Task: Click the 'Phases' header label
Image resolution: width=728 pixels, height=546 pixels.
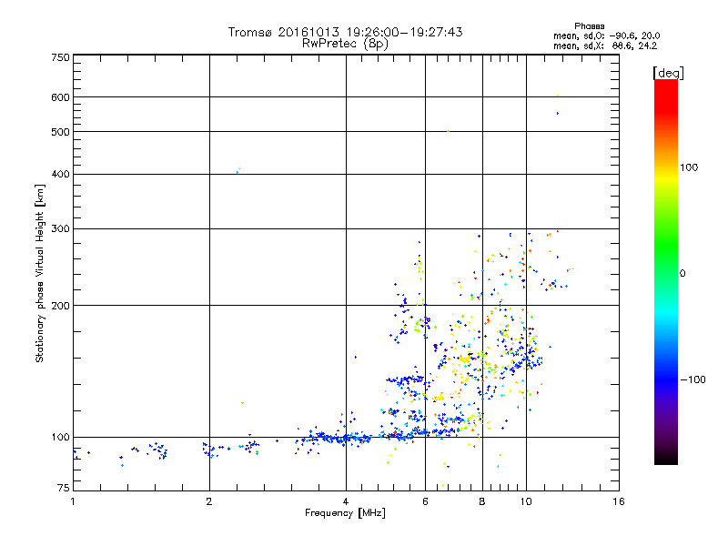Action: (x=589, y=26)
